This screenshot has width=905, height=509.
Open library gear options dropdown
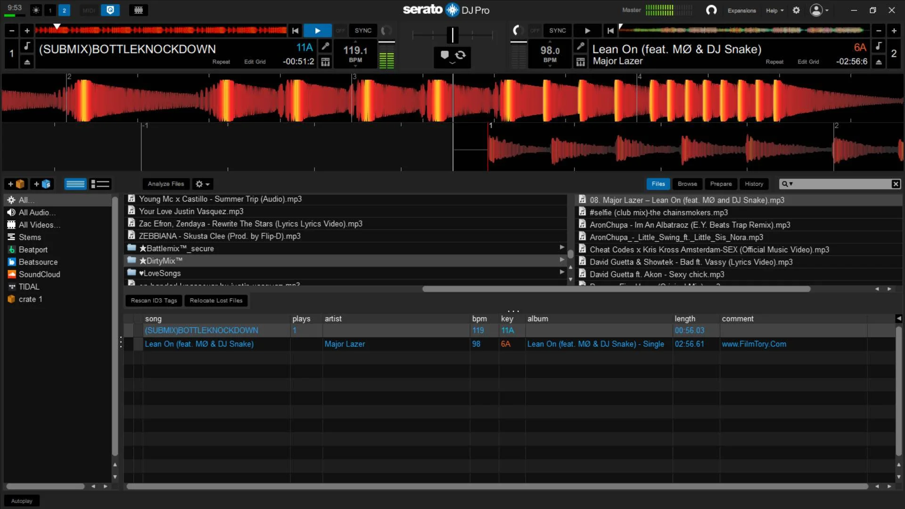(203, 184)
